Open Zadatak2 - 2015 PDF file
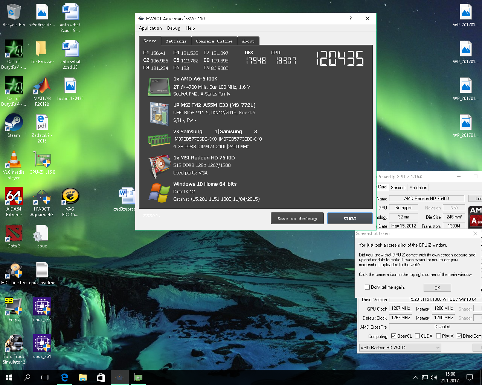This screenshot has width=482, height=385. click(42, 129)
